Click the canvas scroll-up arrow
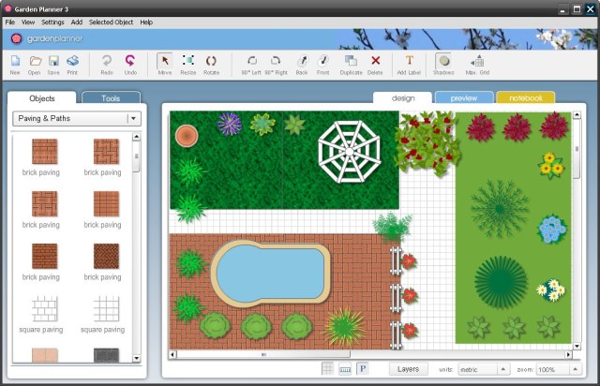 pyautogui.click(x=577, y=114)
